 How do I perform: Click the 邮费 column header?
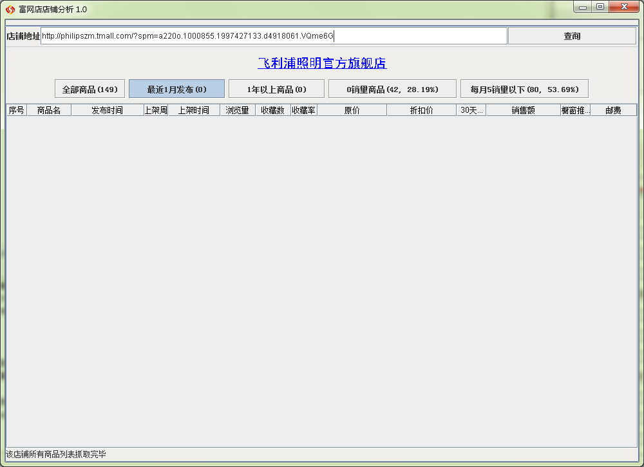point(613,110)
